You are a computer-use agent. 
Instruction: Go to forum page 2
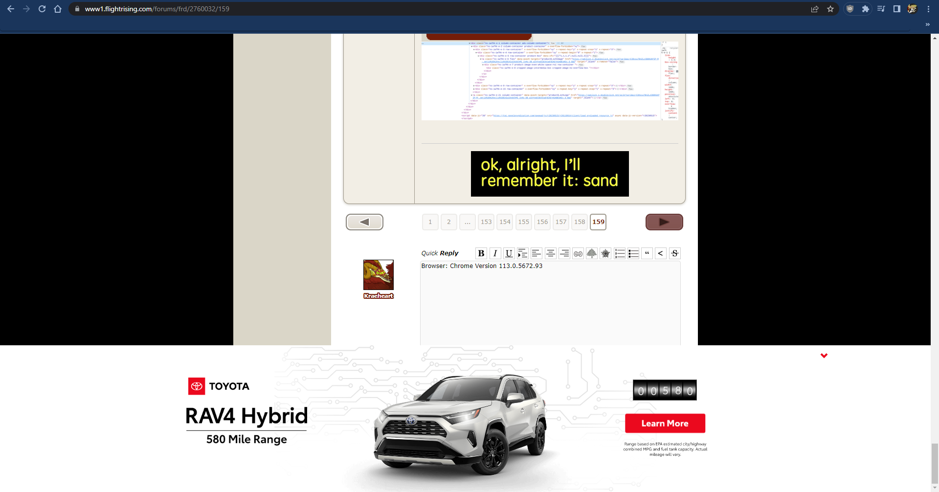pos(449,222)
